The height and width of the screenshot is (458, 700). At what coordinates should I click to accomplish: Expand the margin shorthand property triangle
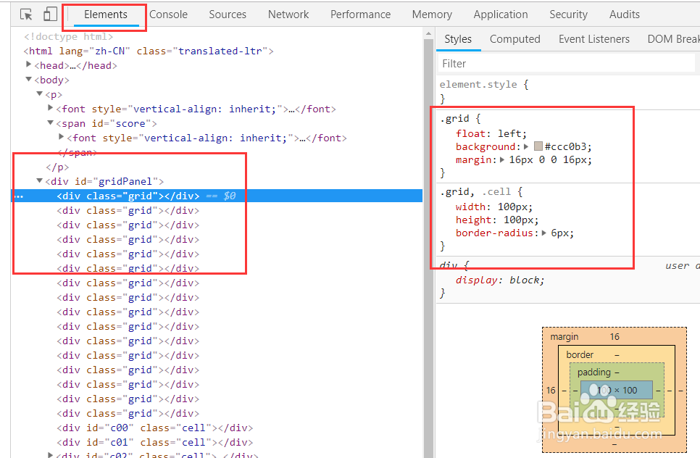[x=501, y=159]
